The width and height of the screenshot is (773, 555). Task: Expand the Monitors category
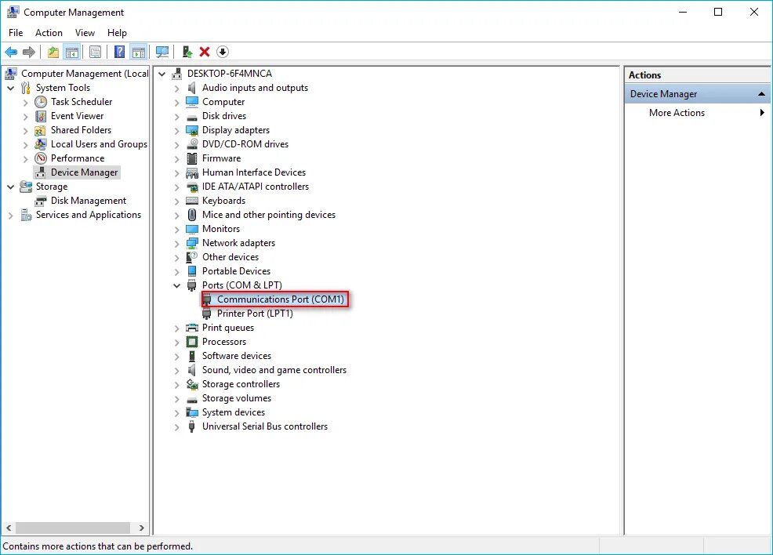pyautogui.click(x=176, y=230)
